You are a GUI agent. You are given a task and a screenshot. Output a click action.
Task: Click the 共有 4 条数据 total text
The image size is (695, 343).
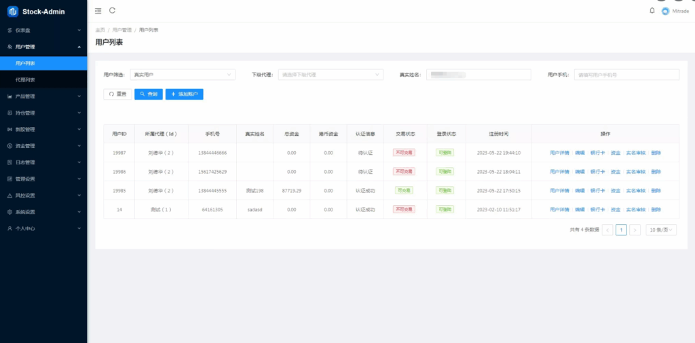click(584, 230)
